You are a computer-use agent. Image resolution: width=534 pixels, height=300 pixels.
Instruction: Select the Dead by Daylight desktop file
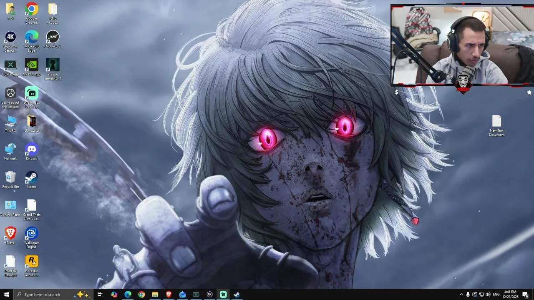(10, 266)
